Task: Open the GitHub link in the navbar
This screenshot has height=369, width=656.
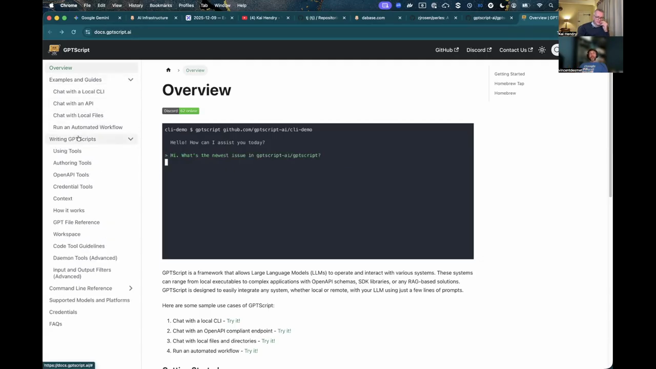Action: [446, 50]
